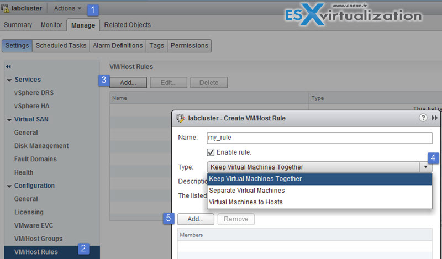The image size is (442, 259).
Task: Open the Type combo box arrow
Action: click(x=425, y=167)
